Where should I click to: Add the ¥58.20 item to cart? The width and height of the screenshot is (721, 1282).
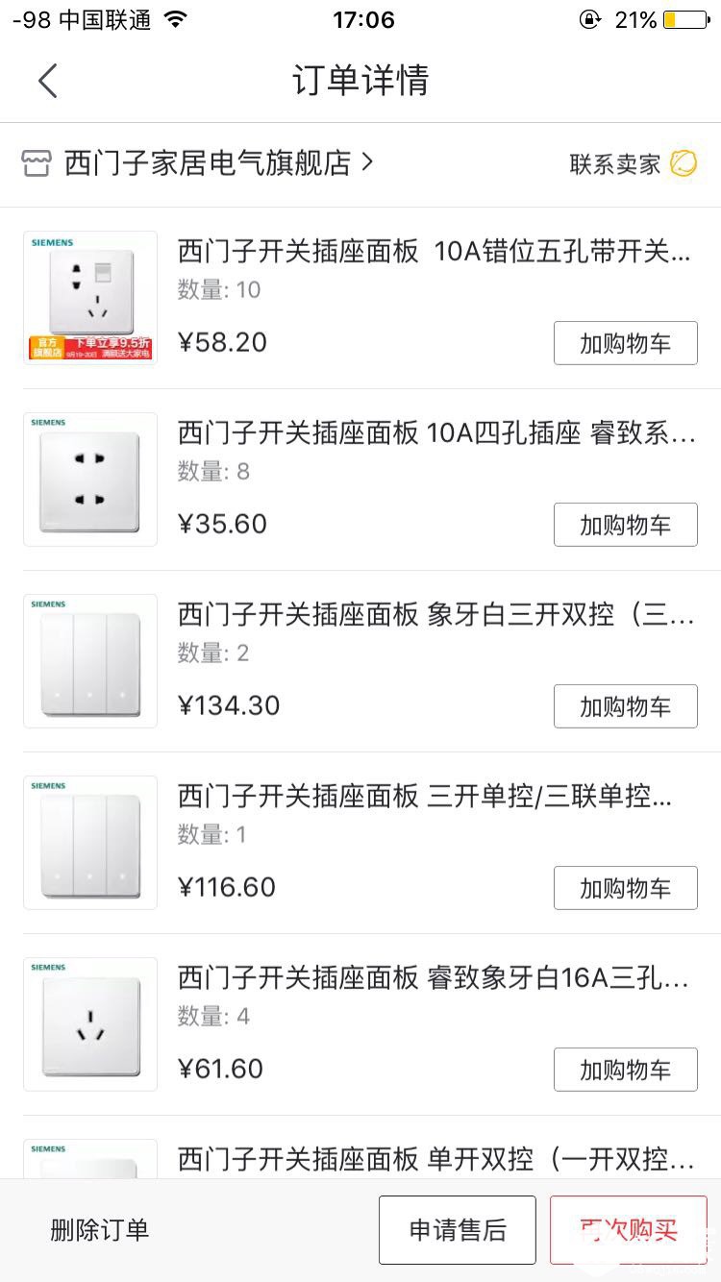(625, 343)
